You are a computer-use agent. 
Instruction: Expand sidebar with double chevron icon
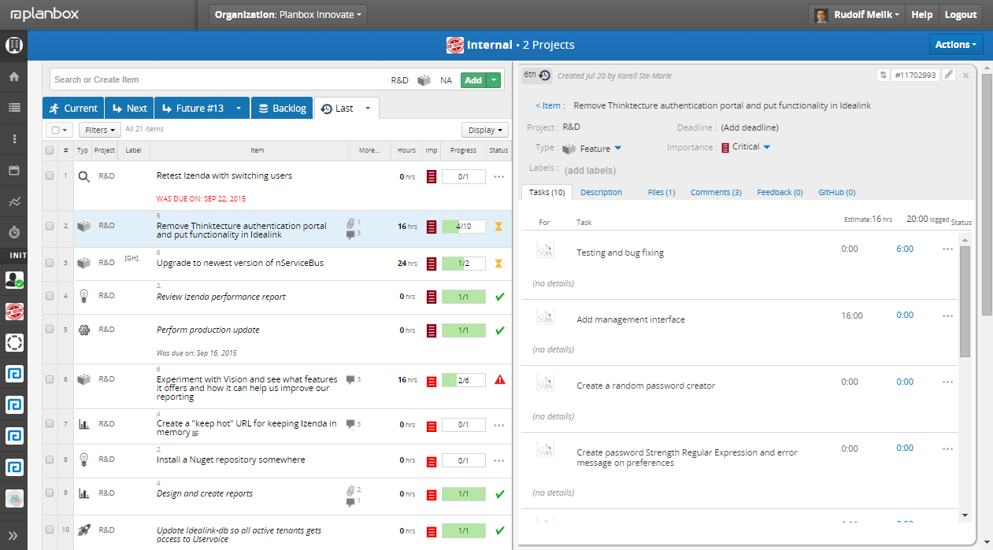(13, 535)
